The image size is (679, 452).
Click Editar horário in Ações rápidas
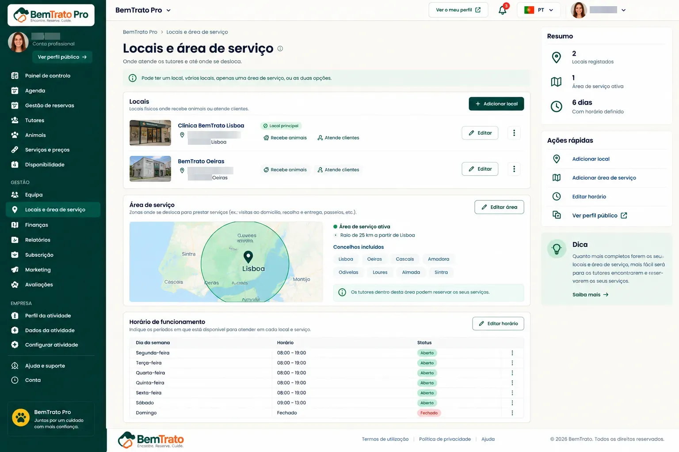pos(589,197)
